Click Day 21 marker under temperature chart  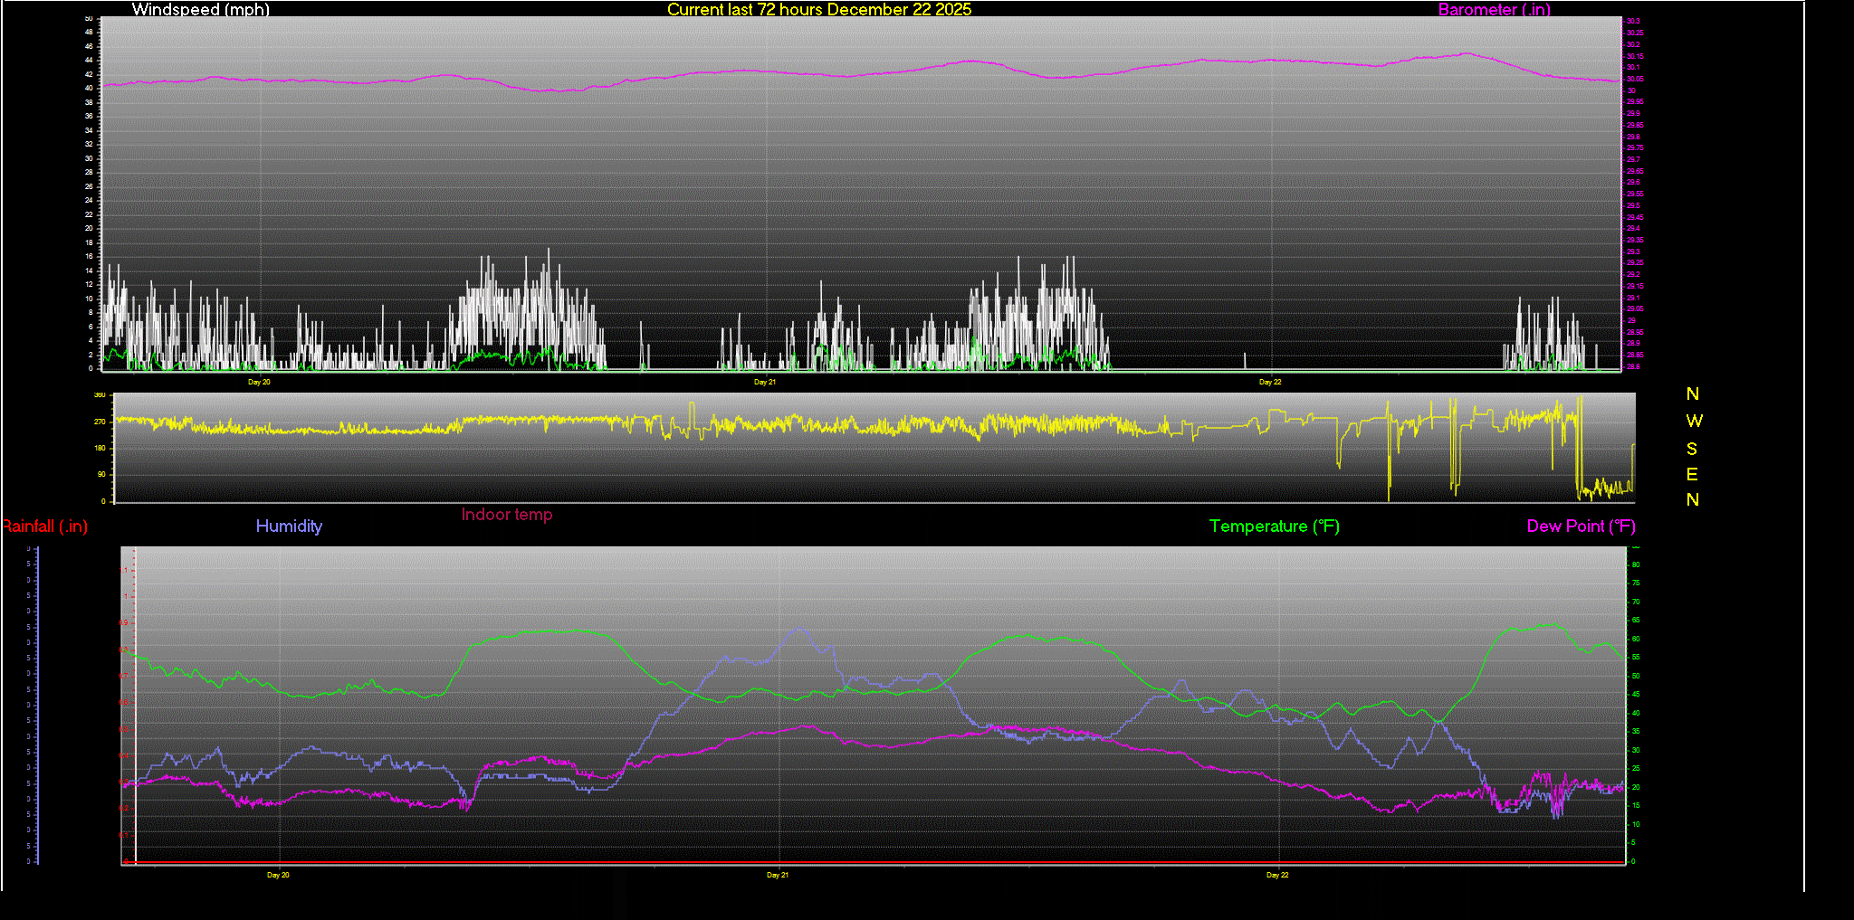tap(778, 875)
